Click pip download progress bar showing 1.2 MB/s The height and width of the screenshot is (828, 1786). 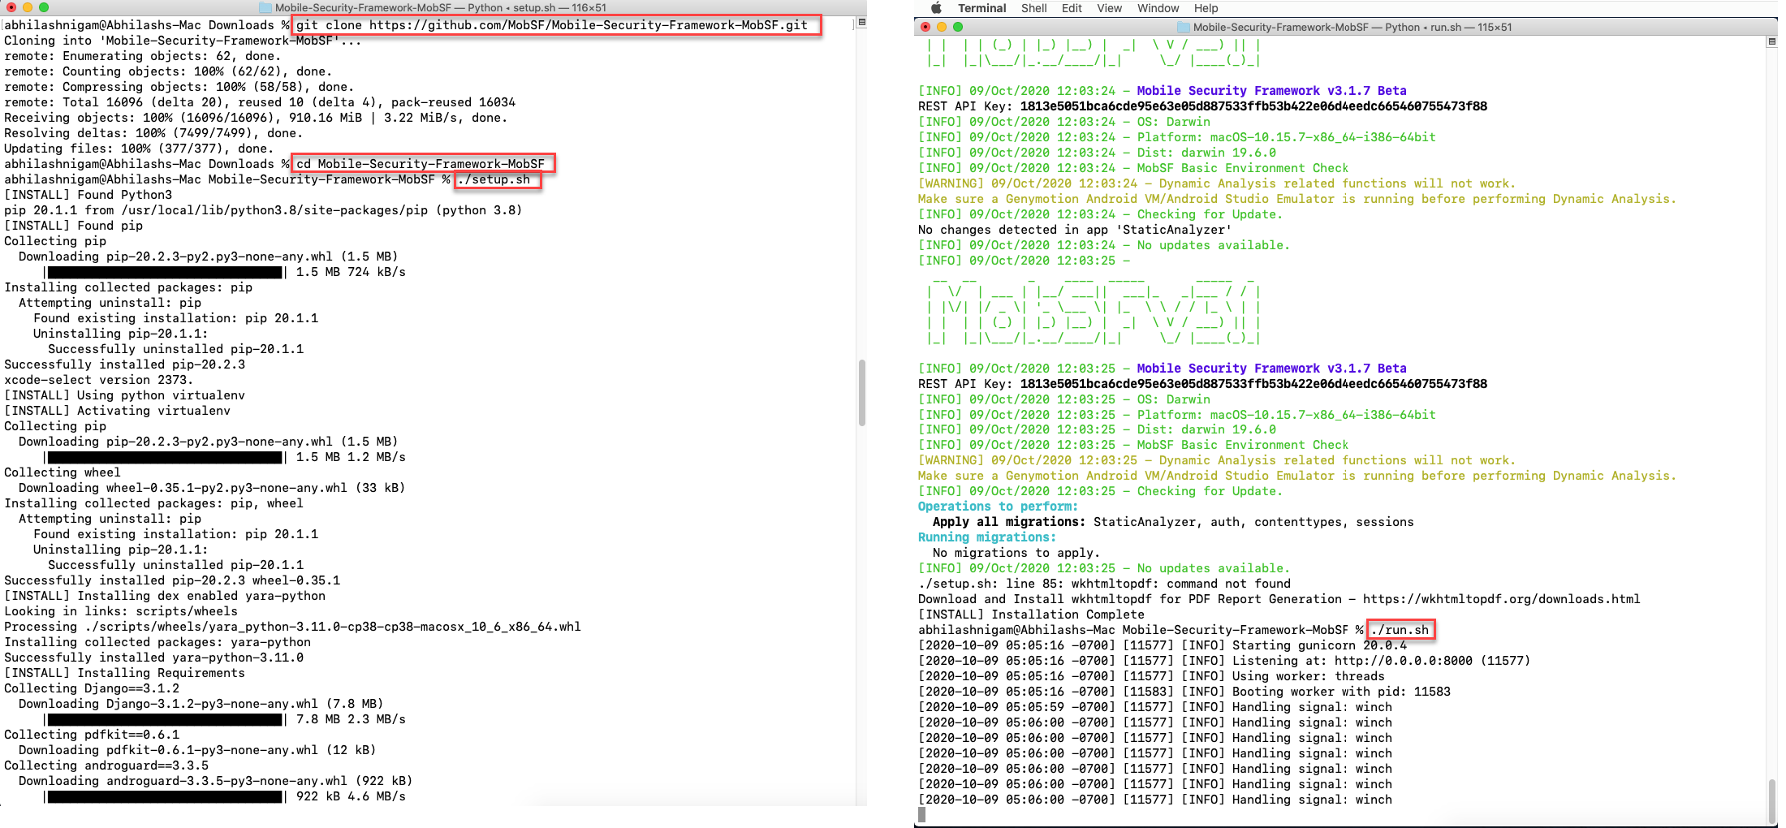pos(164,457)
